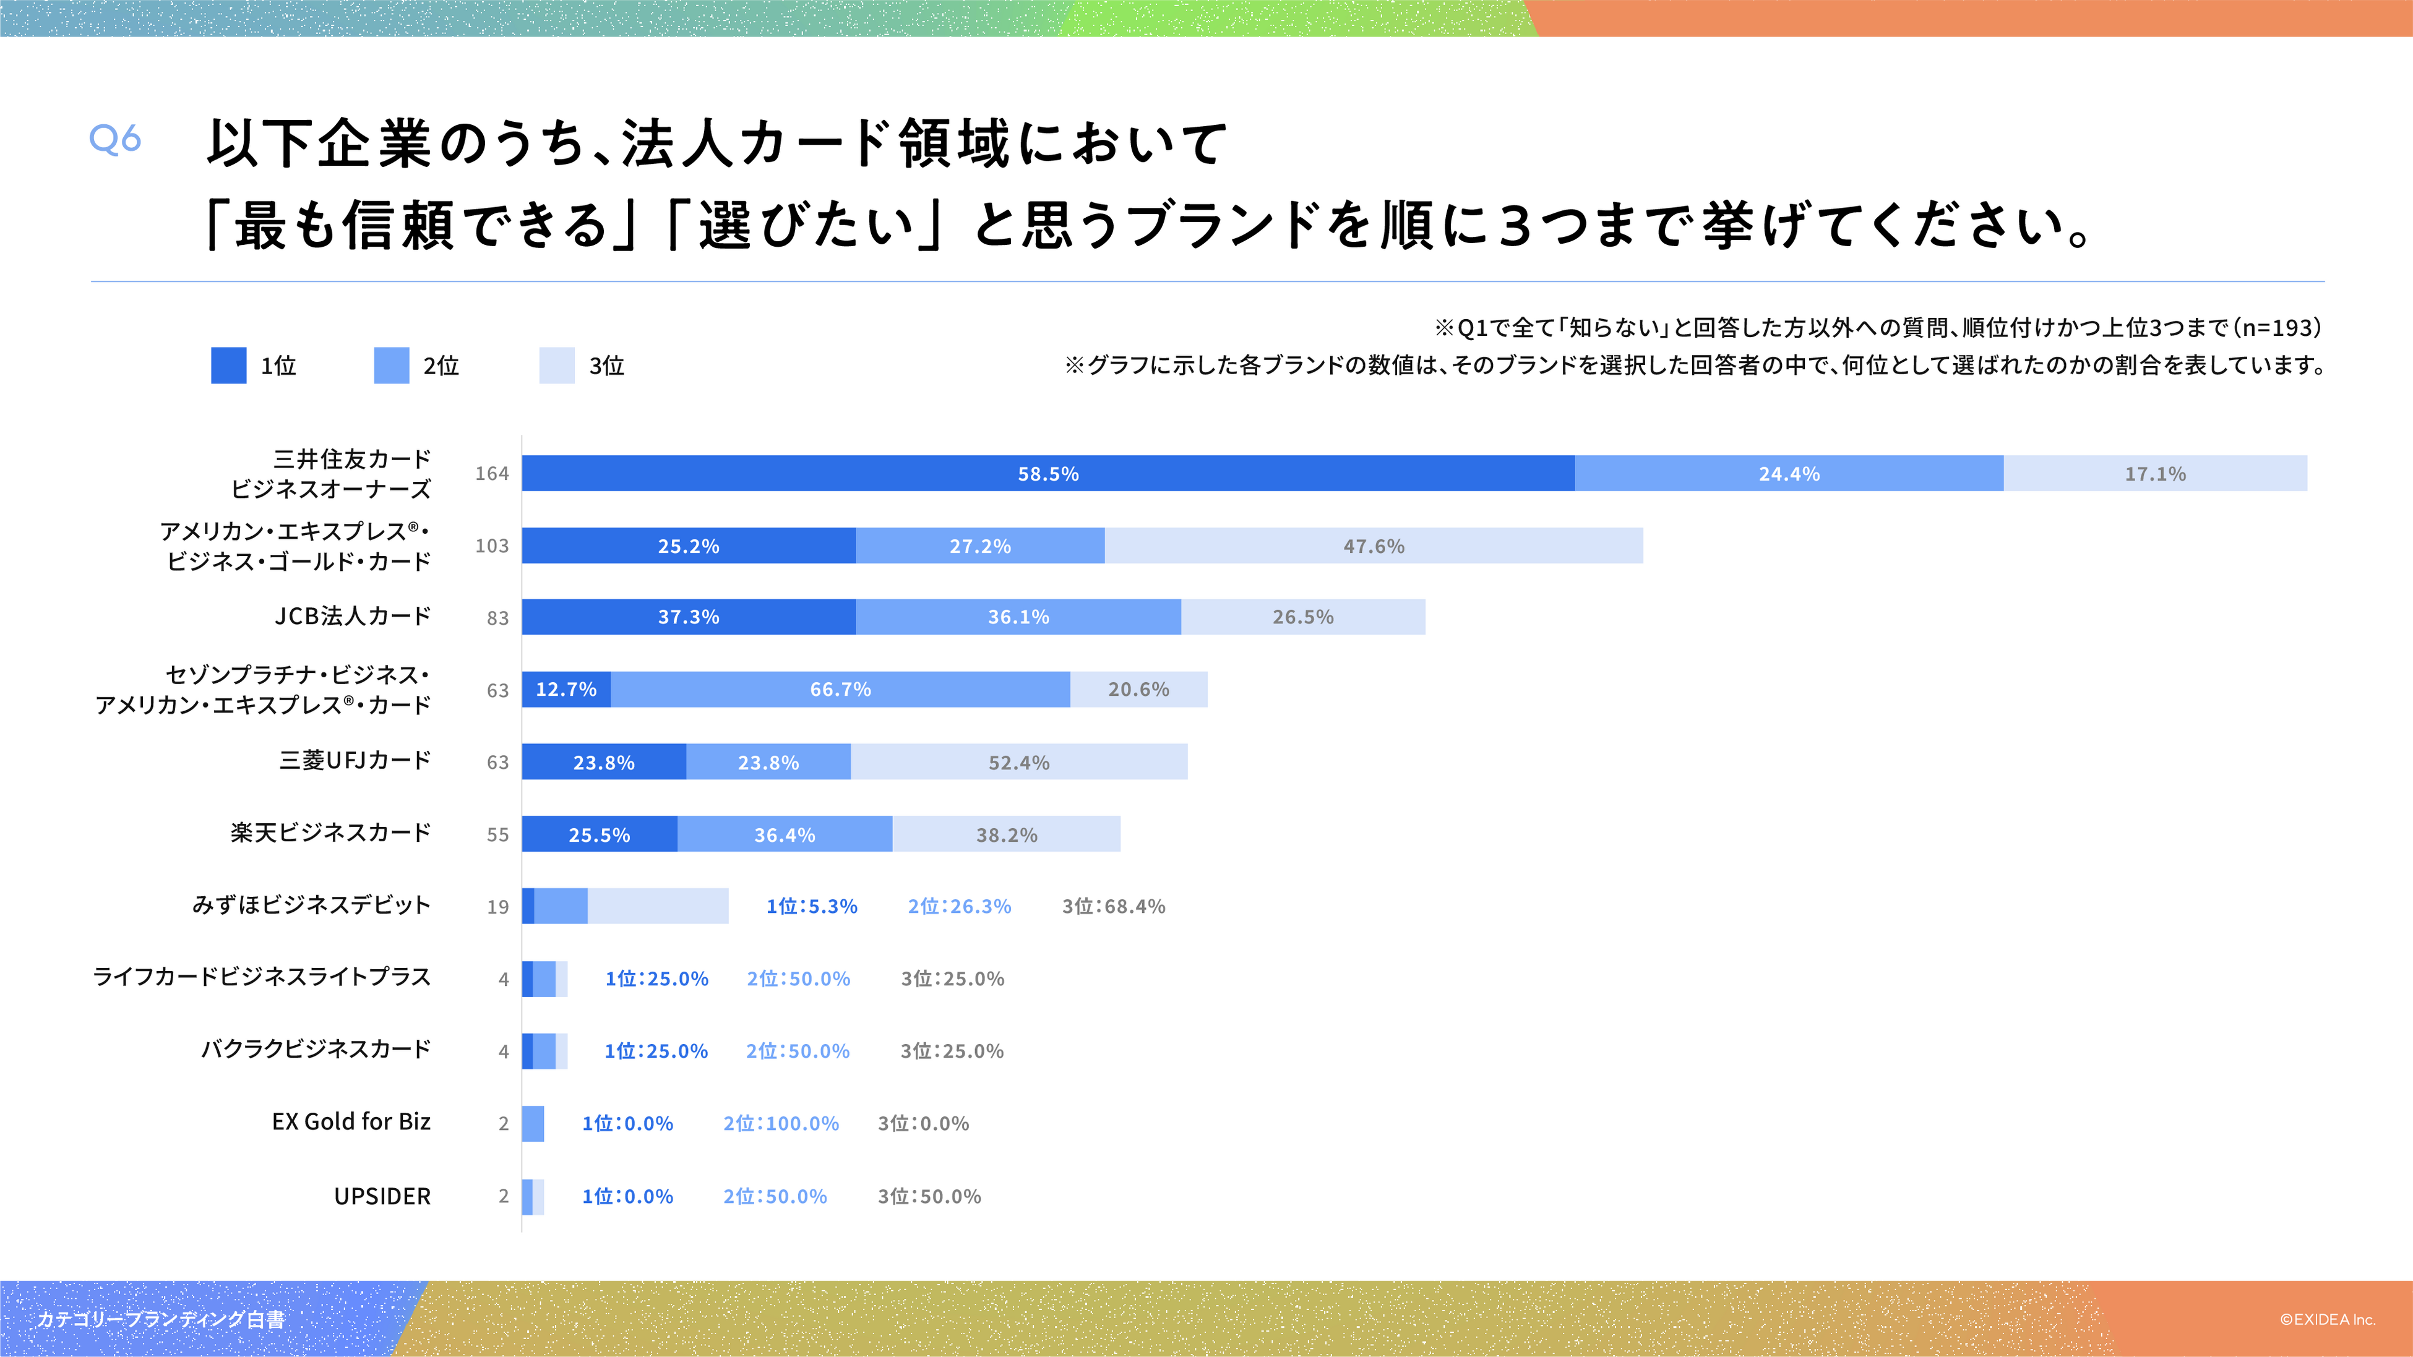Click the 38.2% 楽天ビジネスカード segment
Screen dimensions: 2413x1357
tap(1006, 834)
